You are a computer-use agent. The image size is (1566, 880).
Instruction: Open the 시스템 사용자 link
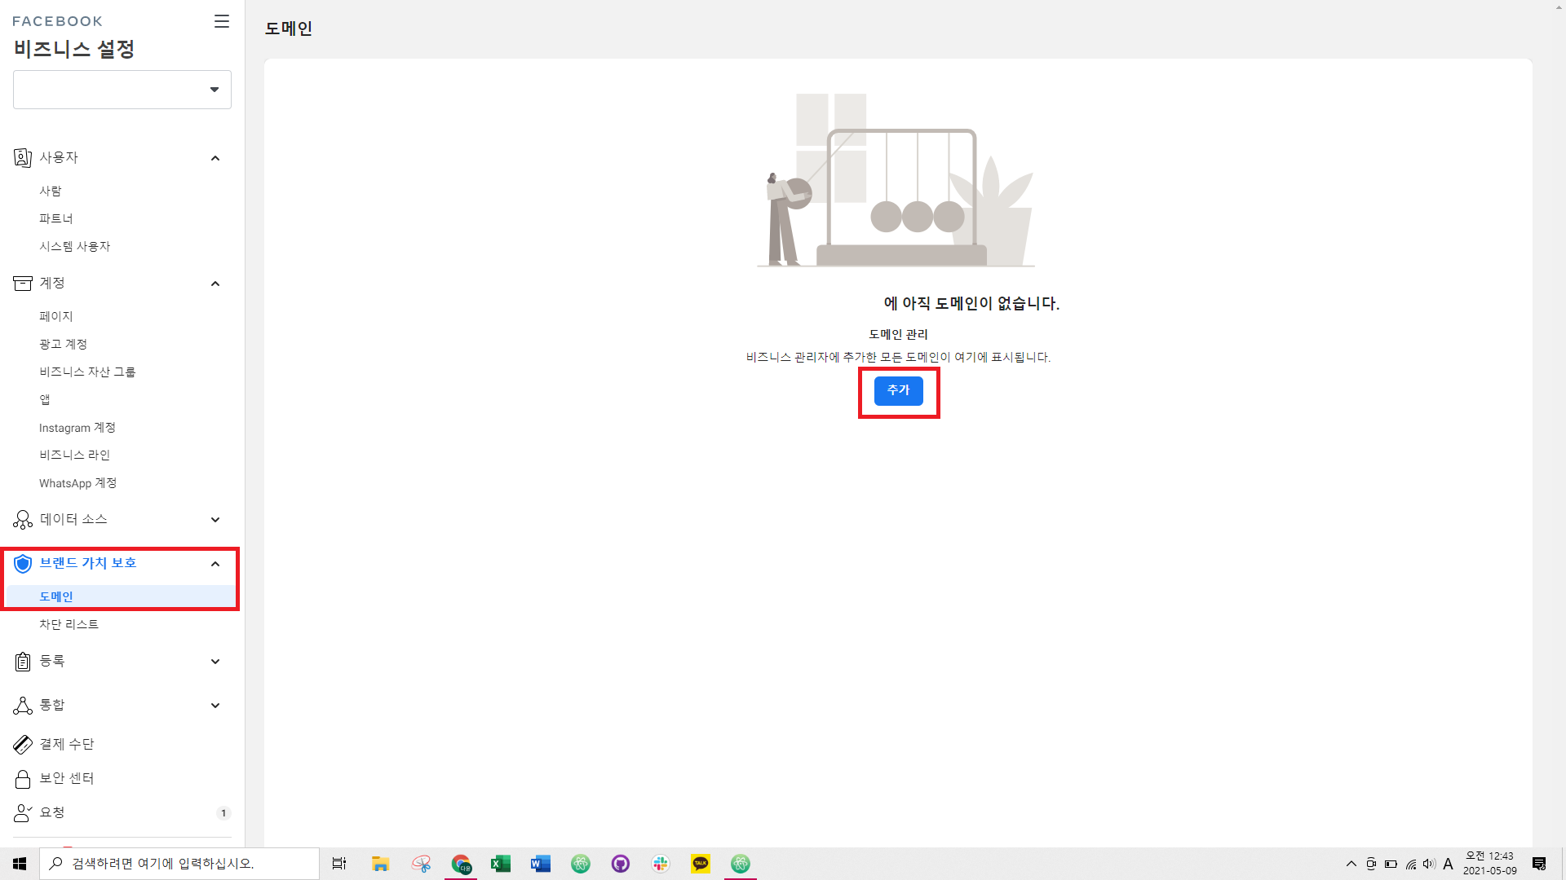pyautogui.click(x=75, y=246)
